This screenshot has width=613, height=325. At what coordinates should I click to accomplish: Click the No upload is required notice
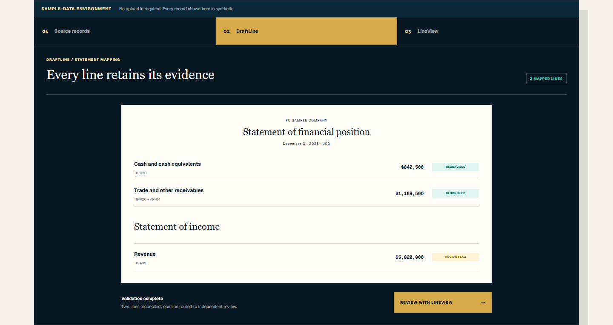[177, 9]
